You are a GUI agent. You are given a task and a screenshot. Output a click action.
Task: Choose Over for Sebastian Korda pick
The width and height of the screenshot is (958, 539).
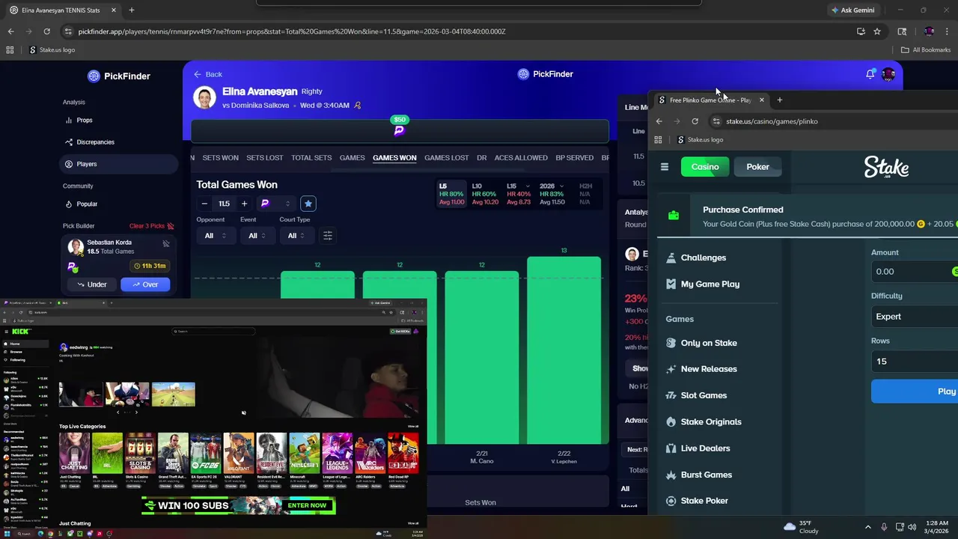point(145,284)
